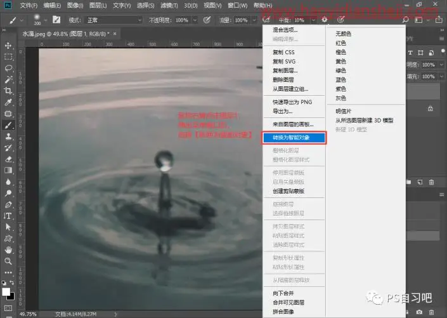Select the Zoom tool

tap(8, 262)
